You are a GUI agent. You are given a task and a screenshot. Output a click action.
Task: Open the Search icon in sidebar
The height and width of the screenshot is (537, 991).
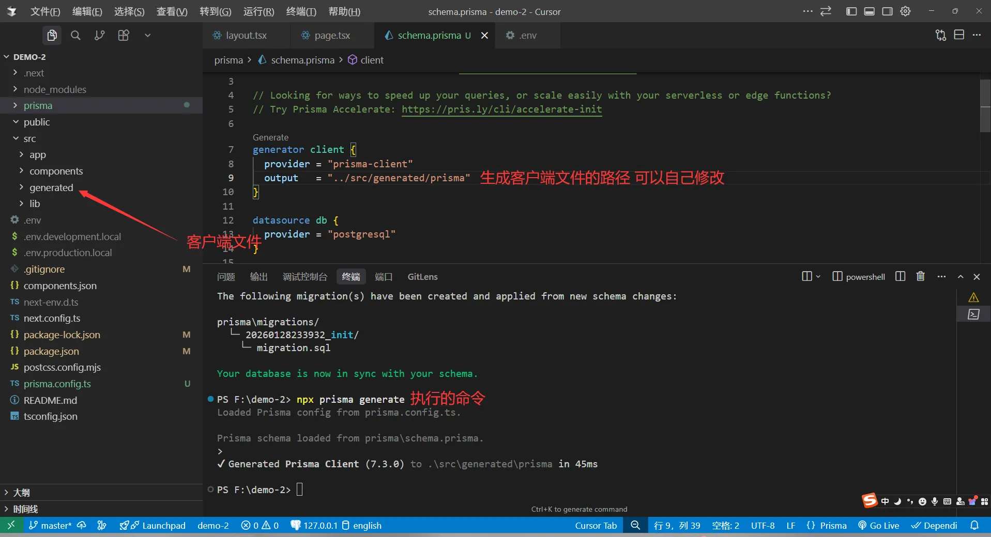(x=75, y=35)
